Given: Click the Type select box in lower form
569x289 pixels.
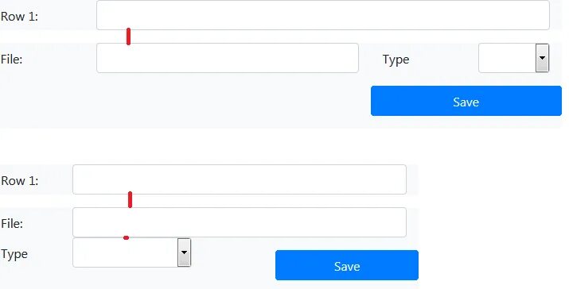Looking at the screenshot, I should [x=132, y=252].
